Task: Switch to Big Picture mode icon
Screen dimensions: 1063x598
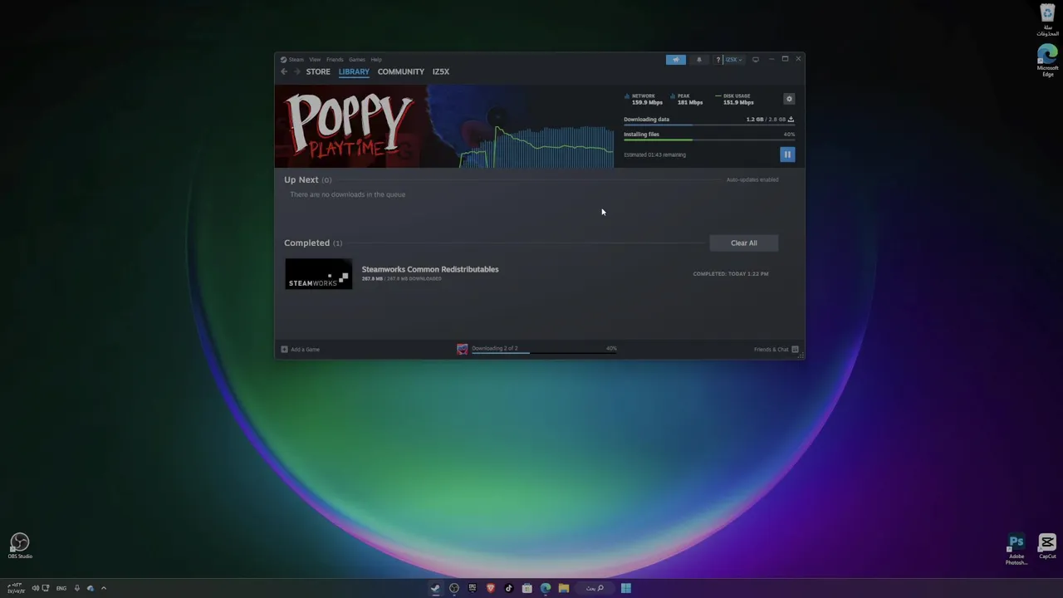Action: [x=755, y=60]
